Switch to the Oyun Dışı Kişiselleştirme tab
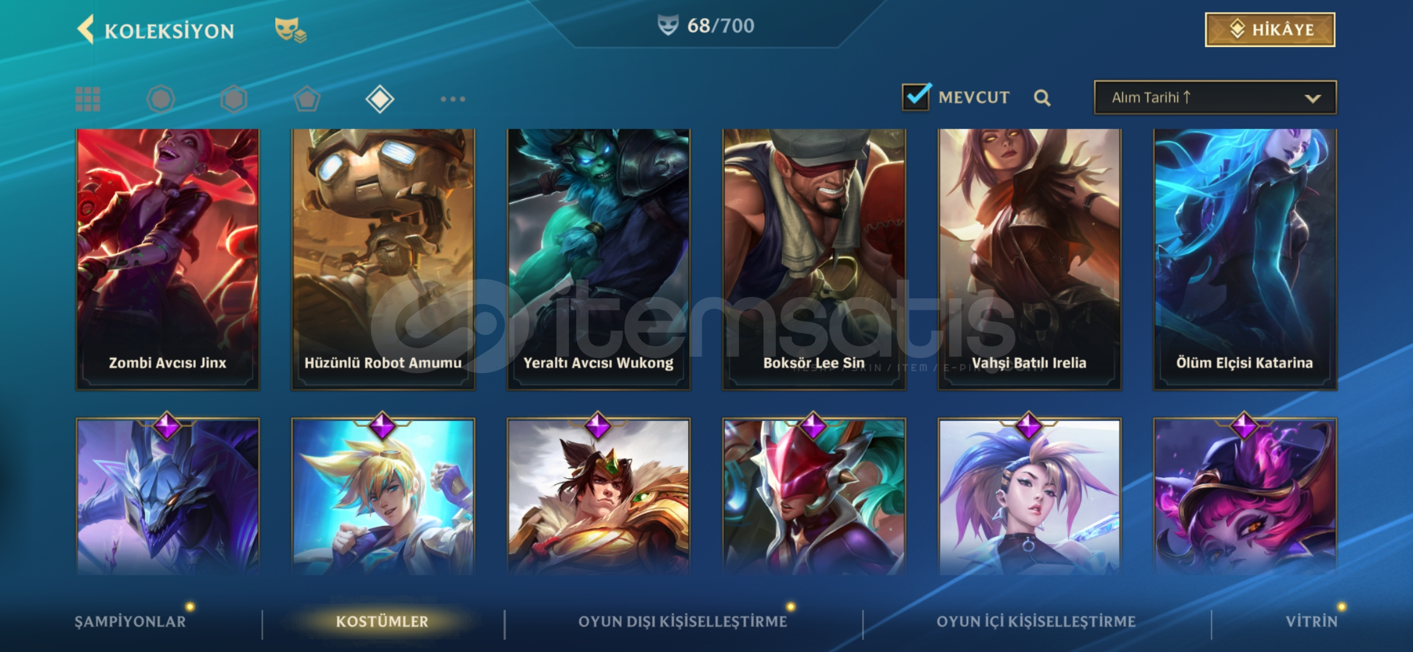Viewport: 1413px width, 652px height. tap(682, 621)
